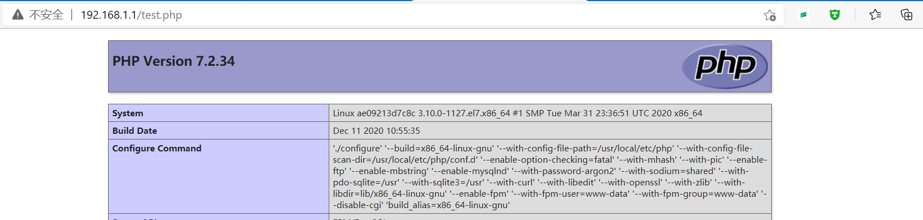Screen dimensions: 923x220
Task: Click the not-secure warning triangle icon
Action: (x=18, y=15)
